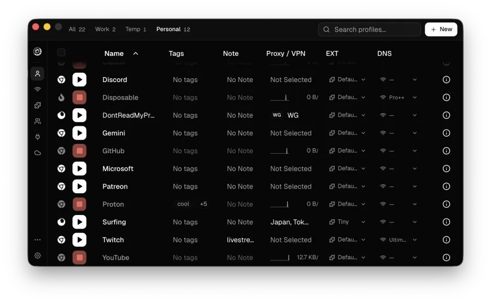The width and height of the screenshot is (491, 303).
Task: Open info for GitHub profile
Action: pos(446,151)
